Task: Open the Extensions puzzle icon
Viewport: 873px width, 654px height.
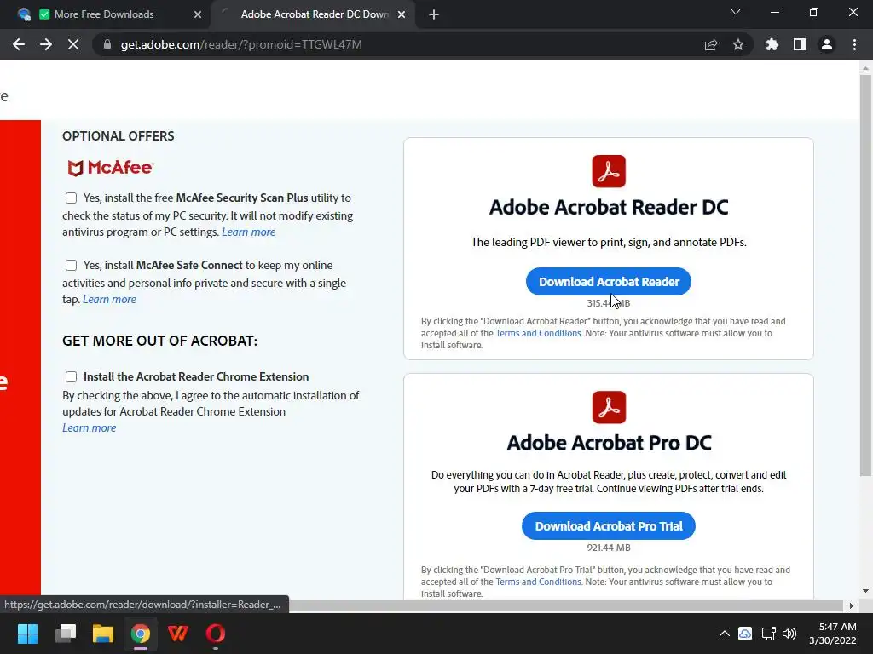Action: pos(772,44)
